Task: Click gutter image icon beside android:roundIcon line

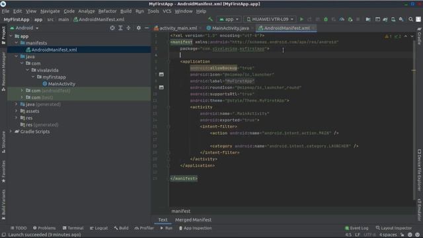Action: click(161, 87)
